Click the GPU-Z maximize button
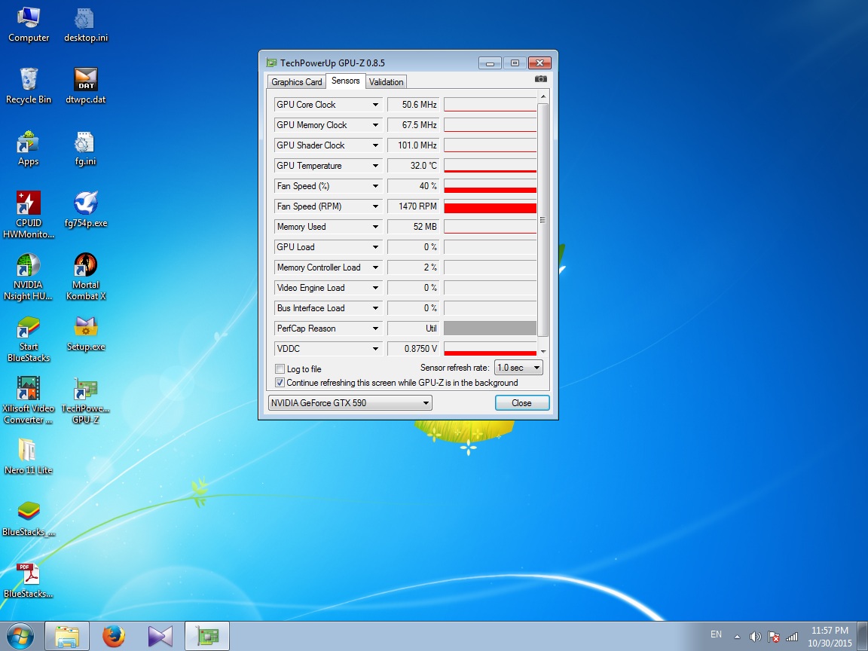Viewport: 868px width, 651px height. [515, 63]
